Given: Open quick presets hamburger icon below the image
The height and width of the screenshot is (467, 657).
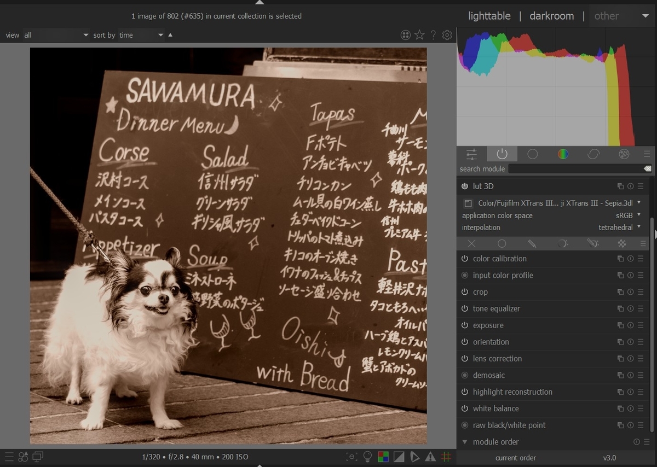Looking at the screenshot, I should (x=9, y=457).
